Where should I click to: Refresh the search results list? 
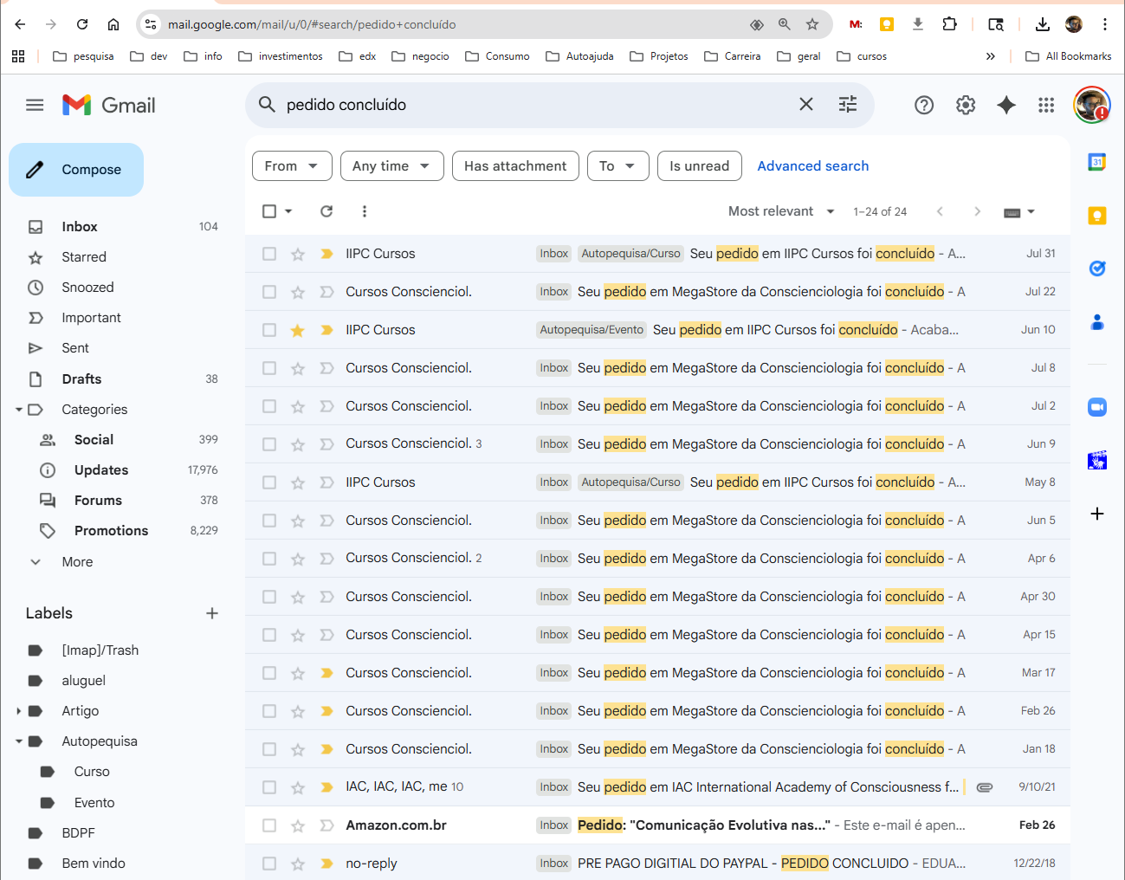click(327, 211)
